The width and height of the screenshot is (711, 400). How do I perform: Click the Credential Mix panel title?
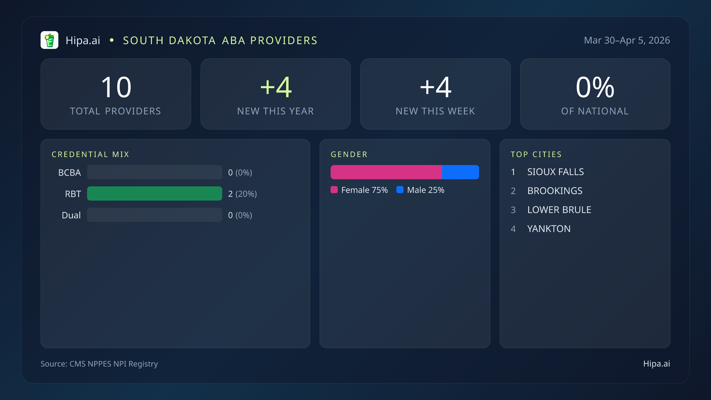[90, 154]
